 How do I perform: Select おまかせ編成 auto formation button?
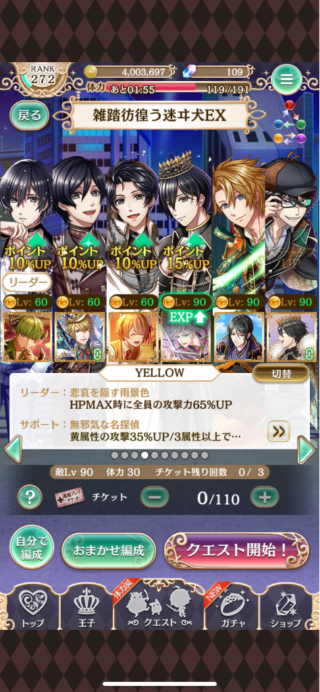point(109,551)
